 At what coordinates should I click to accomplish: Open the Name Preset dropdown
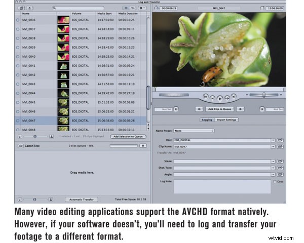[194, 131]
